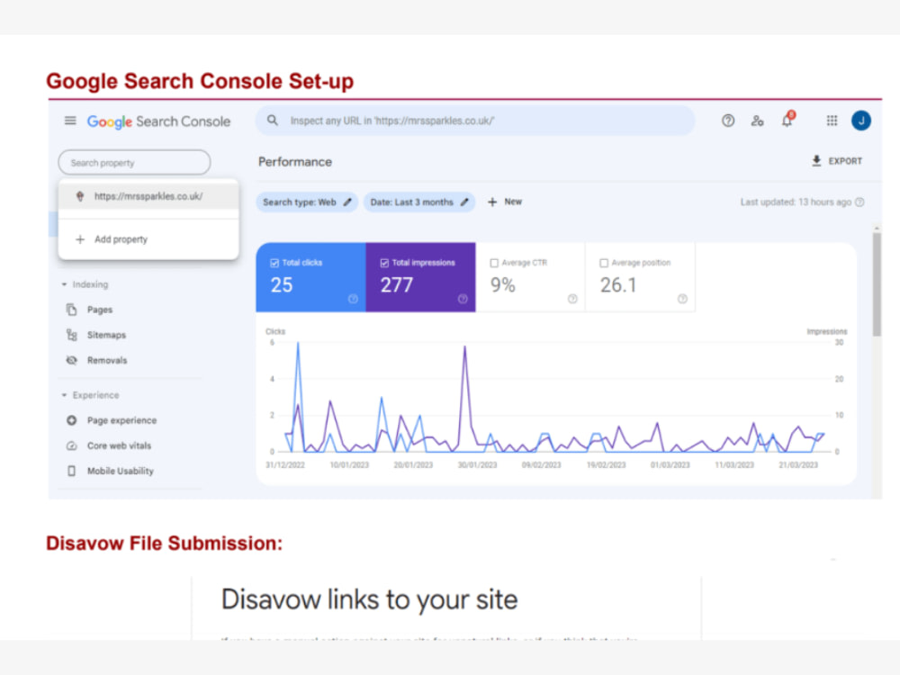900x675 pixels.
Task: Click plus icon next to New
Action: (492, 202)
